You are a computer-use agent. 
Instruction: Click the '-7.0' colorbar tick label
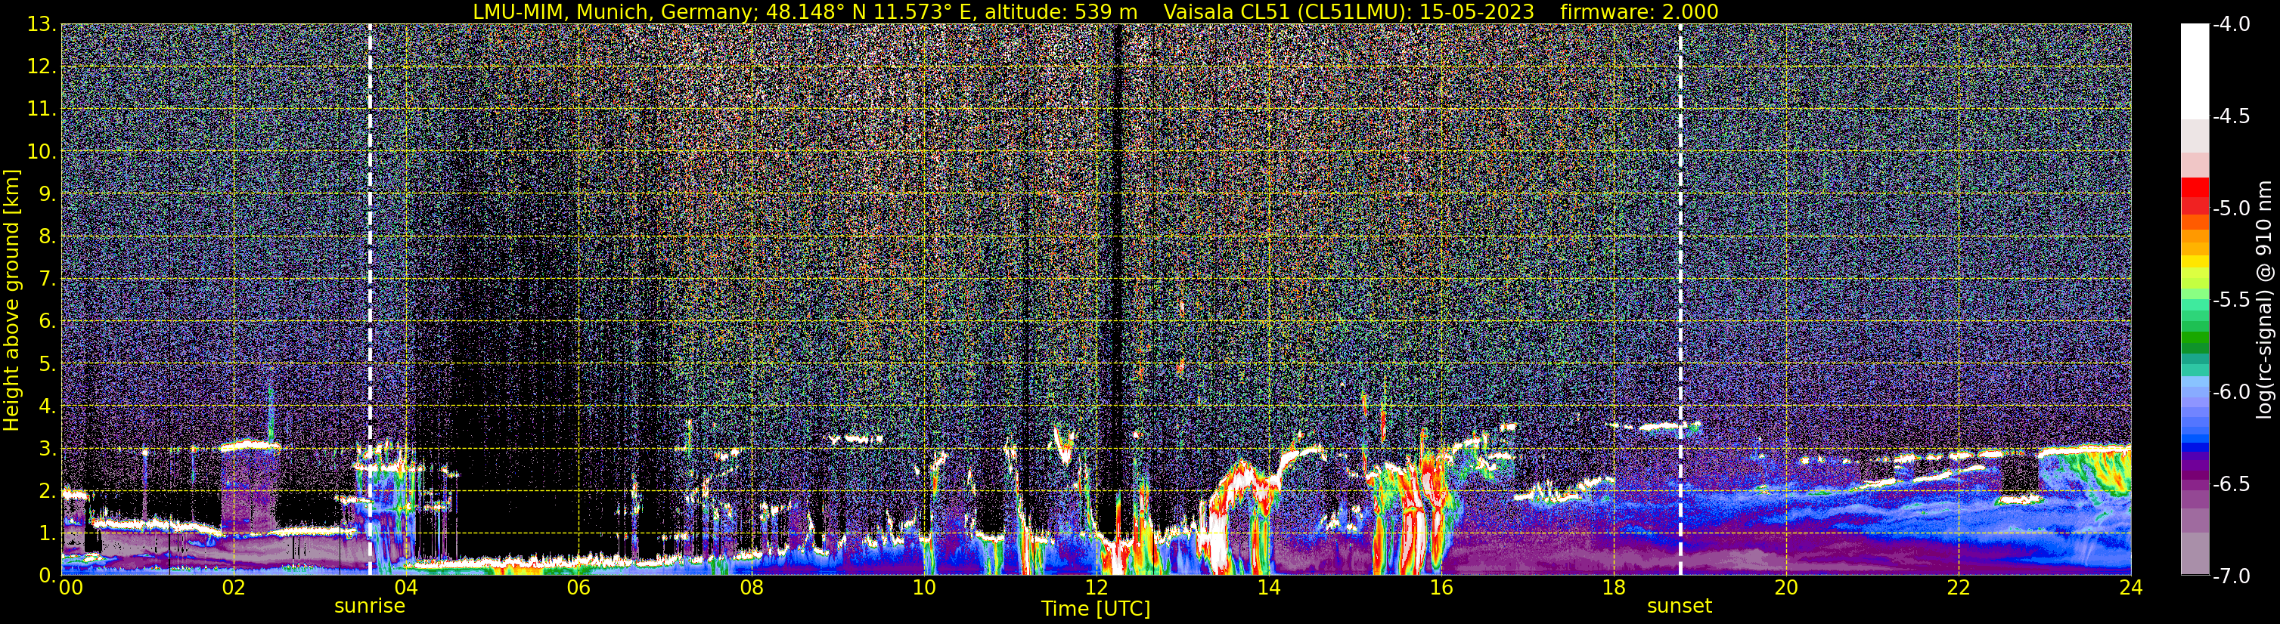click(2232, 576)
